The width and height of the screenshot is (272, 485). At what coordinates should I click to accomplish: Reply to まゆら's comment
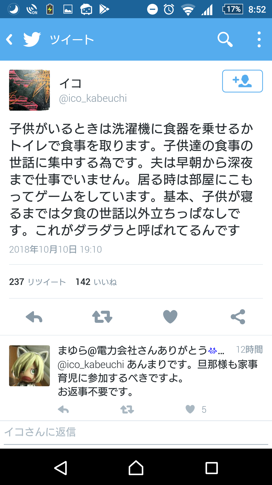[x=63, y=409]
